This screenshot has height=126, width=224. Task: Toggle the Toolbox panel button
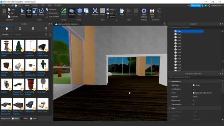click(72, 12)
